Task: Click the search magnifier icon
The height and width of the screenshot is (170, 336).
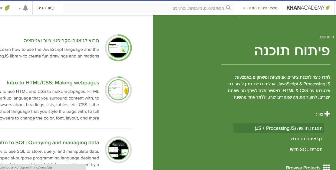Action: (x=229, y=8)
